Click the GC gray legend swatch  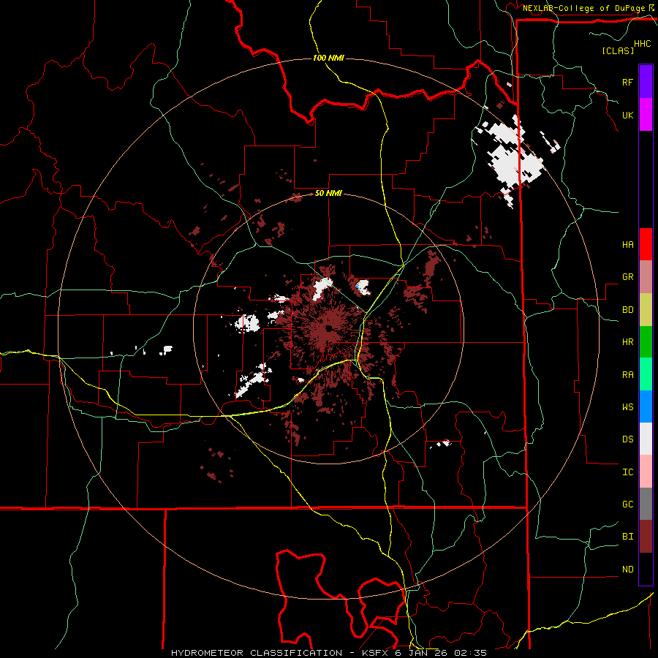pyautogui.click(x=646, y=504)
